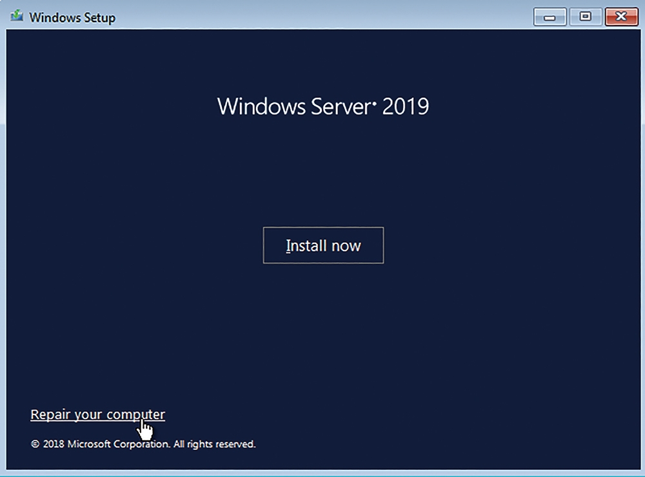Image resolution: width=645 pixels, height=477 pixels.
Task: Click the Install now button
Action: coord(323,245)
